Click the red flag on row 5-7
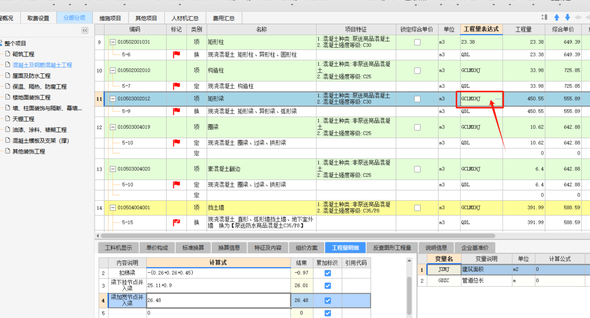590x318 pixels. pos(176,86)
